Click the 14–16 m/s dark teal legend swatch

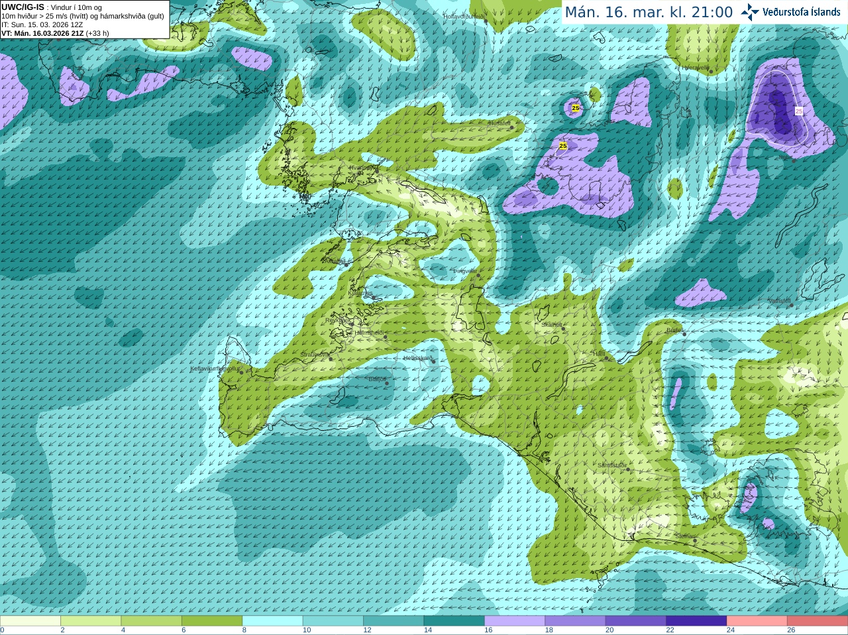pyautogui.click(x=454, y=621)
